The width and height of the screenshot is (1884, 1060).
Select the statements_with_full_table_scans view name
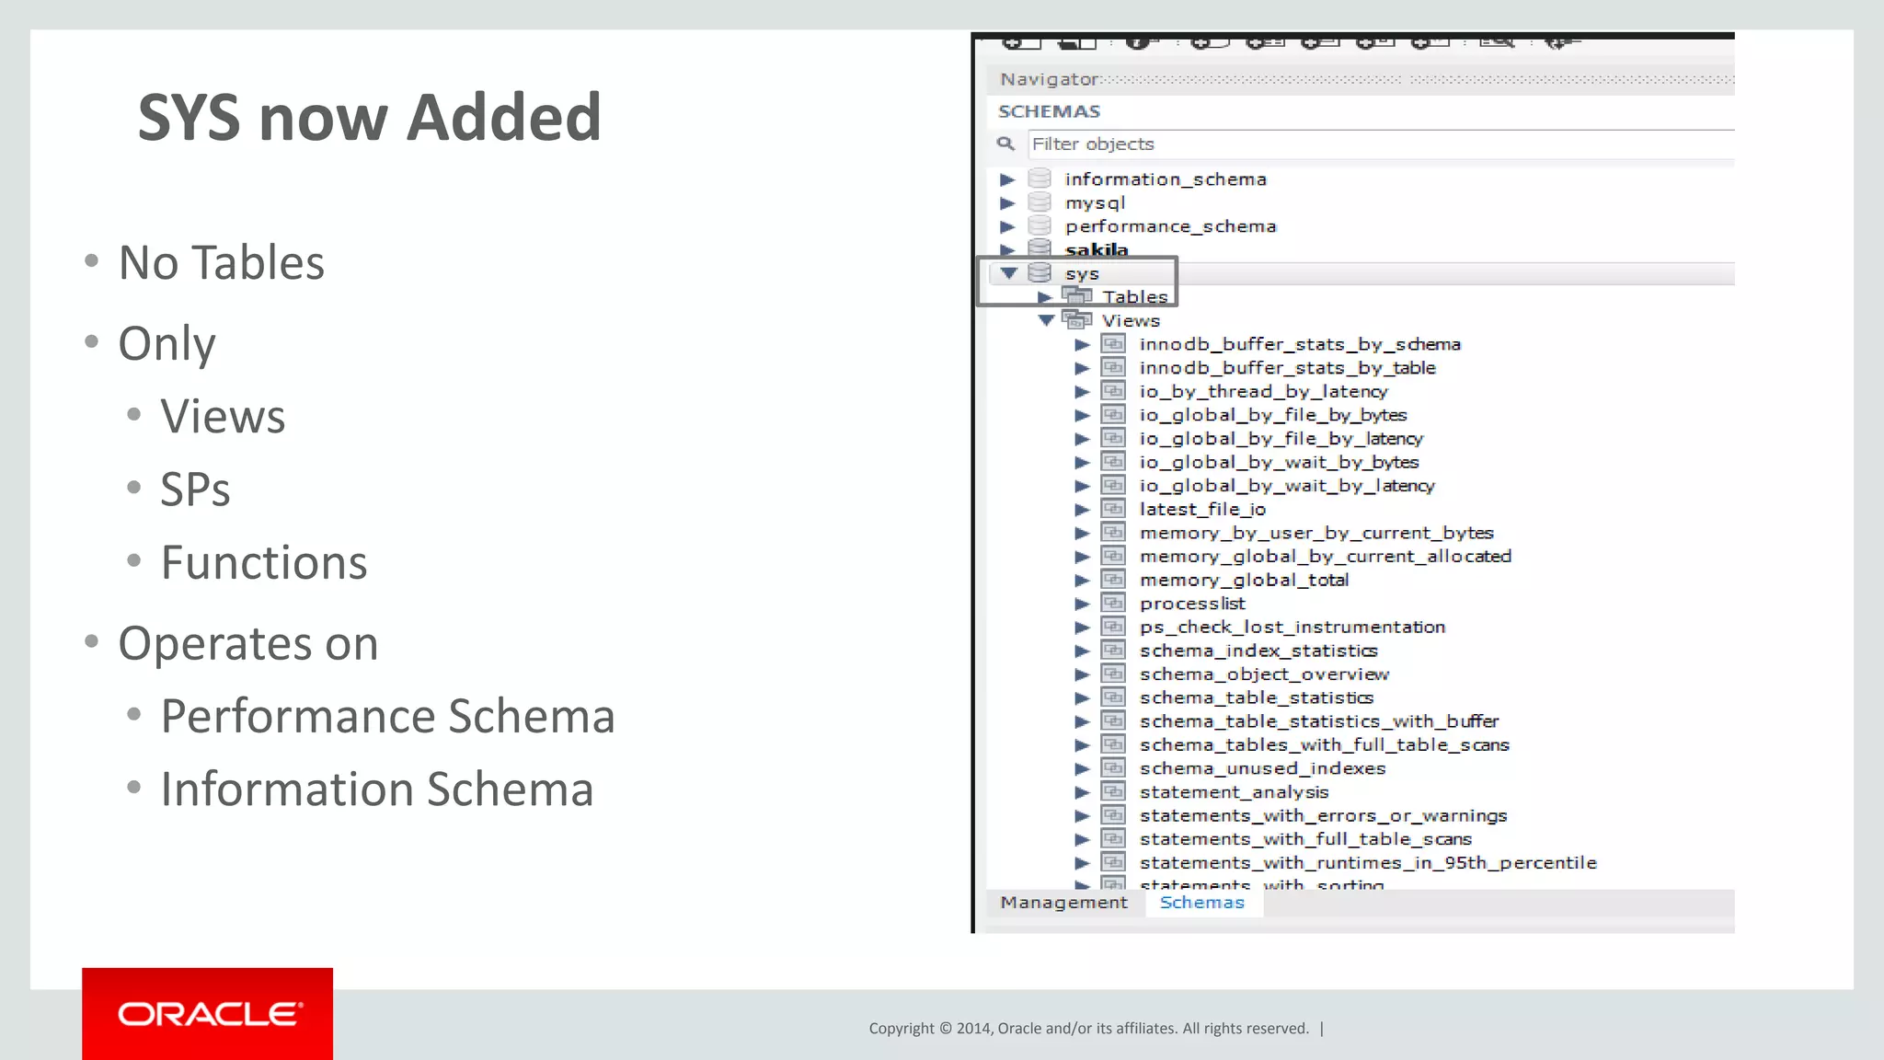point(1305,839)
